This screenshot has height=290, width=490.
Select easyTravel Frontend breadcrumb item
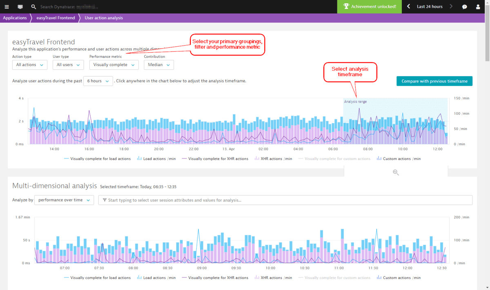[x=56, y=18]
